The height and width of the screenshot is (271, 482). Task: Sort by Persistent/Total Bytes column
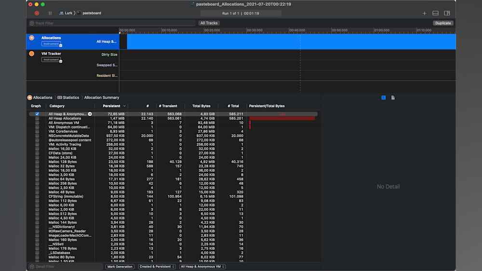click(267, 106)
